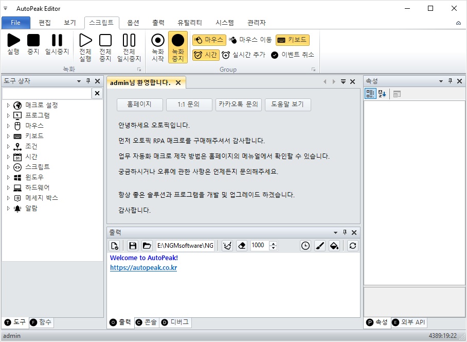This screenshot has height=342, width=467.
Task: Click the clock timestamp icon in output
Action: click(306, 246)
